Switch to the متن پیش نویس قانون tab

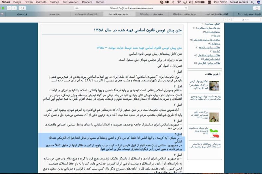click(x=119, y=14)
